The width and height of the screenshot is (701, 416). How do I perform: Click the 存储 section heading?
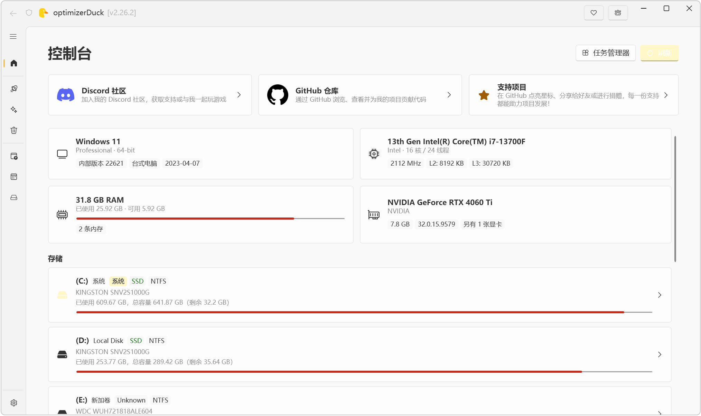[55, 259]
